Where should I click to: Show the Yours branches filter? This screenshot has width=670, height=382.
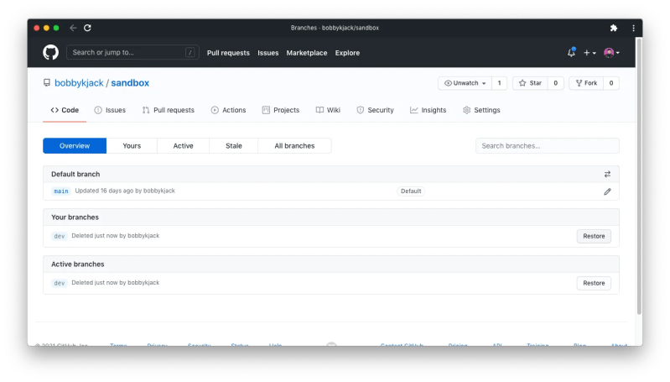(x=132, y=145)
